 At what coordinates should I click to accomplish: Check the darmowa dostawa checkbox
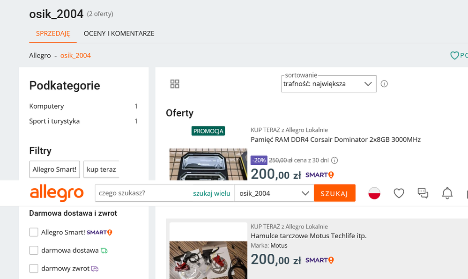(x=34, y=250)
